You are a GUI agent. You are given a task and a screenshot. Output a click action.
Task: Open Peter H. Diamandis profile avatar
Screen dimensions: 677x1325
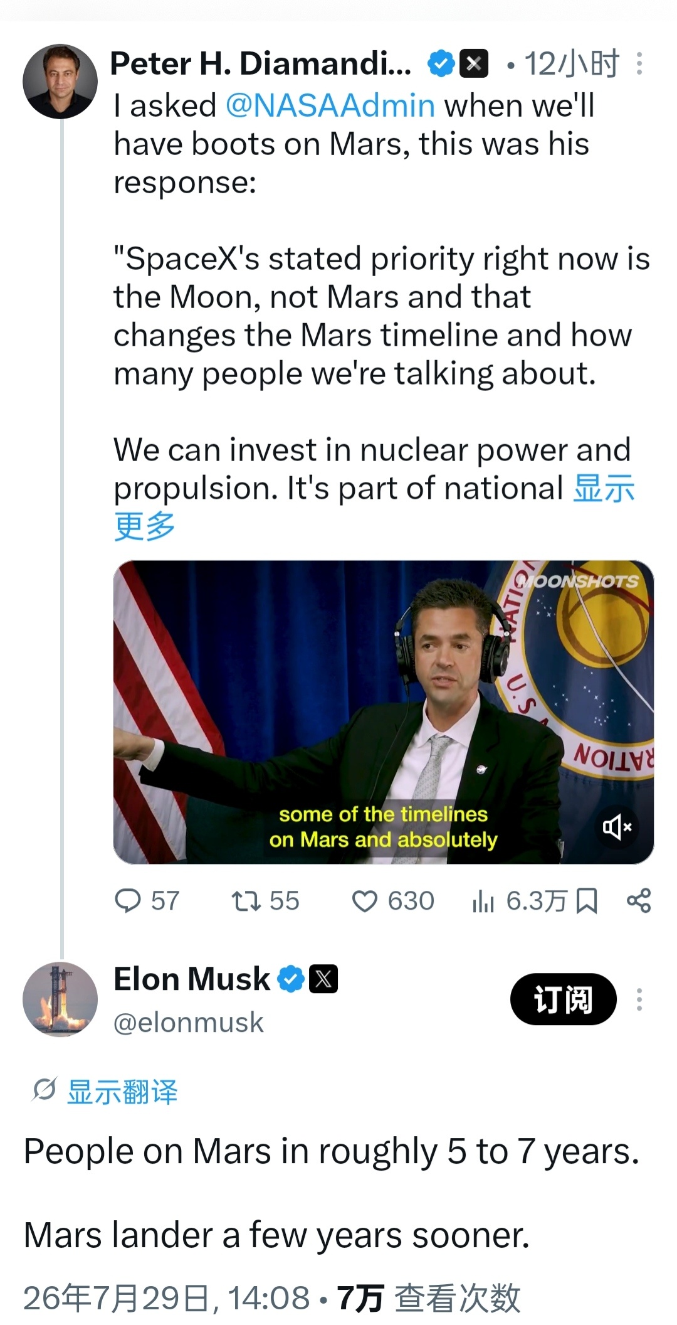point(60,82)
